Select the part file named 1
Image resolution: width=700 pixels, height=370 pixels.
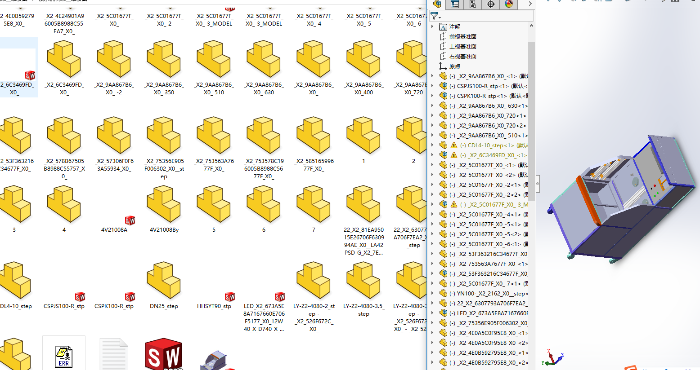pos(363,141)
